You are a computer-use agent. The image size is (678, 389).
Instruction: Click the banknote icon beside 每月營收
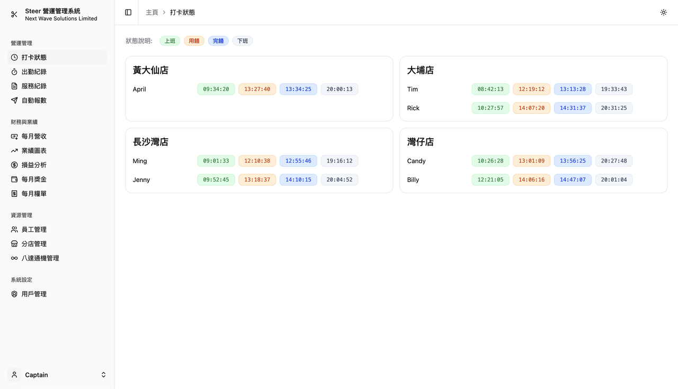click(x=14, y=136)
